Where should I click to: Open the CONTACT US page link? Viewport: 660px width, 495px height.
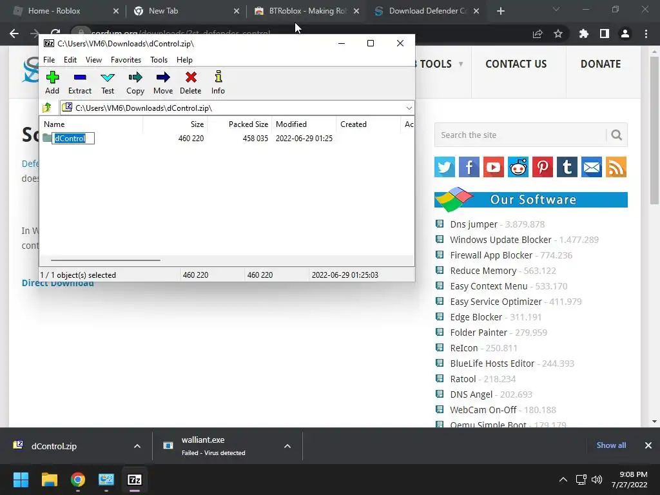point(516,64)
